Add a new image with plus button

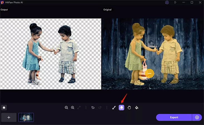9,117
